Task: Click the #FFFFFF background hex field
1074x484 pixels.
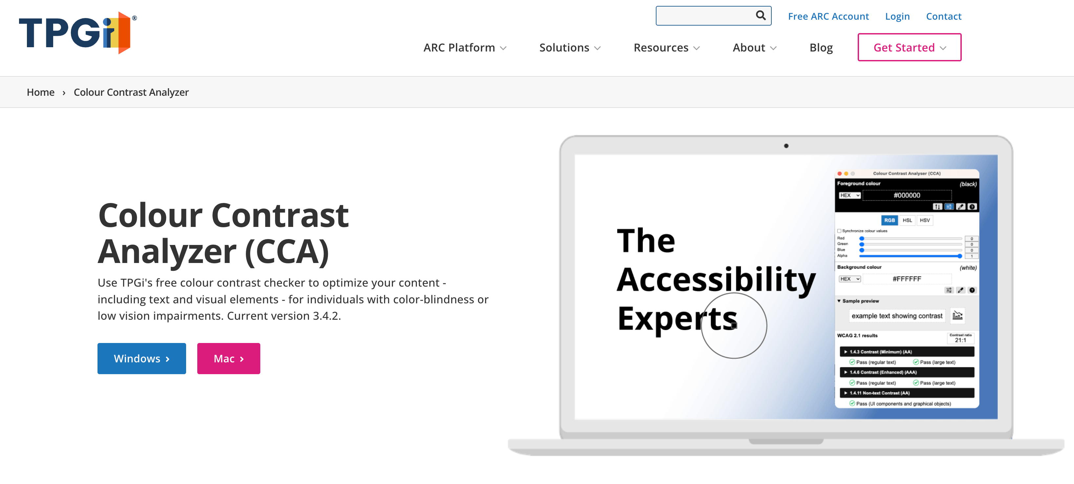Action: tap(907, 279)
